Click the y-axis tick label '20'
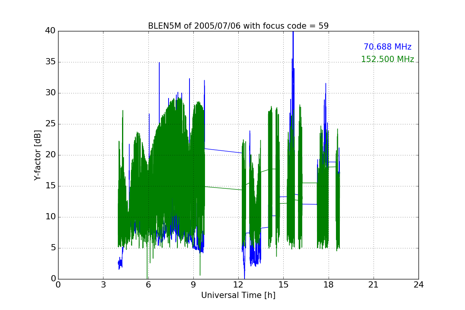Image resolution: width=465 pixels, height=310 pixels. (x=50, y=155)
